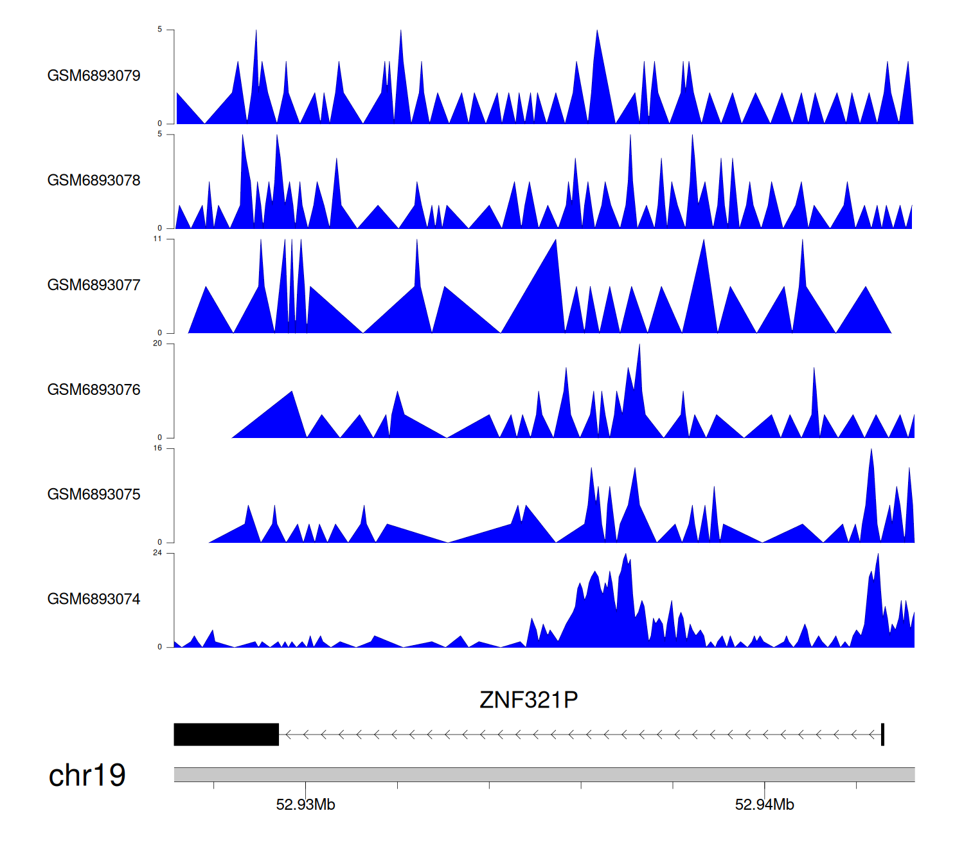Click the thin exon at ZNF321P right end
964x849 pixels.
[x=882, y=735]
